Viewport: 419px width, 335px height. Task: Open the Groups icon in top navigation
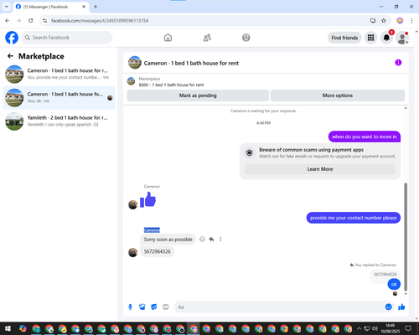(246, 38)
